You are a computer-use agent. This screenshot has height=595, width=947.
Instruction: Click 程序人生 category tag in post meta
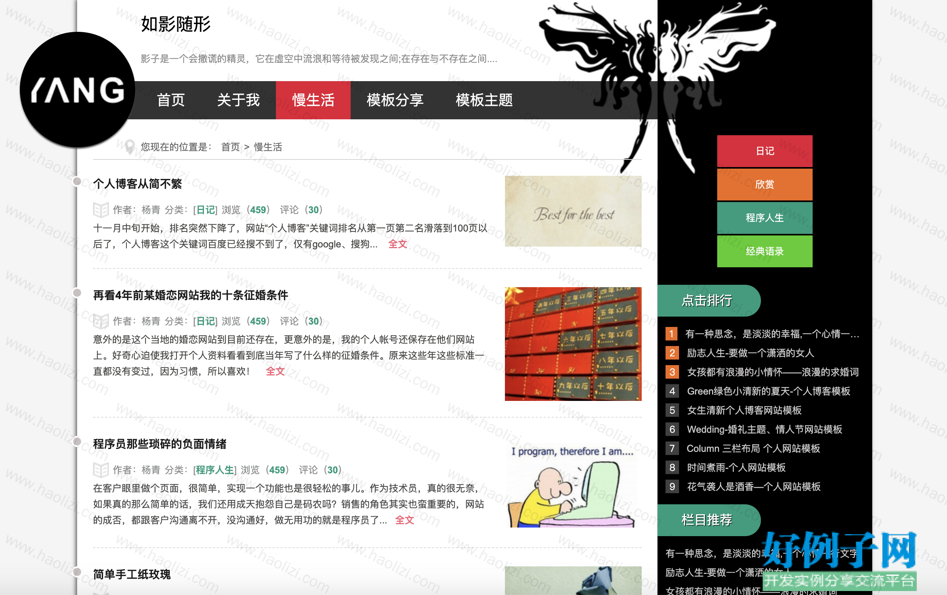[215, 470]
